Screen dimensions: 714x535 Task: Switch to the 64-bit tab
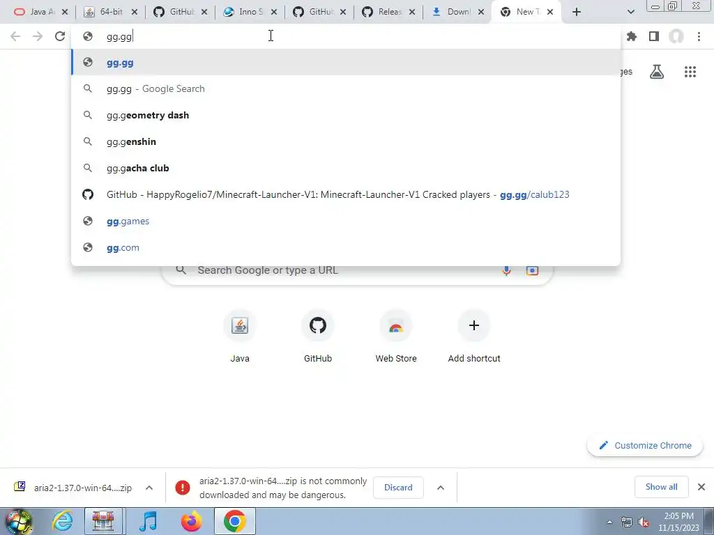click(106, 12)
